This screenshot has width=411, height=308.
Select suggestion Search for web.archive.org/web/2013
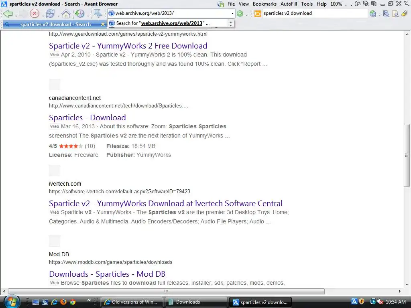(169, 23)
